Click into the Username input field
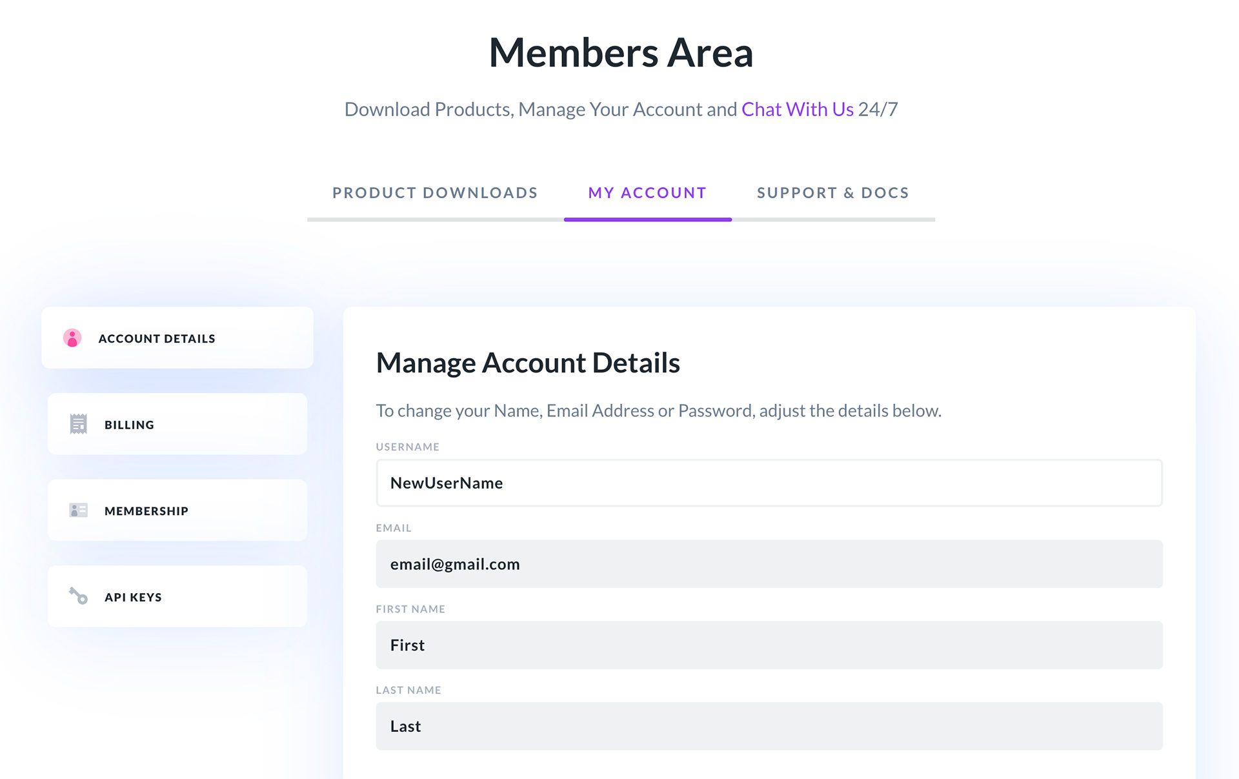This screenshot has height=779, width=1239. pos(769,483)
